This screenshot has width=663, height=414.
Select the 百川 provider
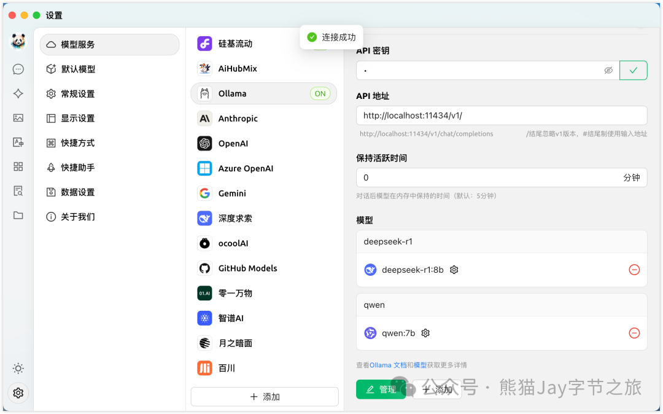(263, 368)
